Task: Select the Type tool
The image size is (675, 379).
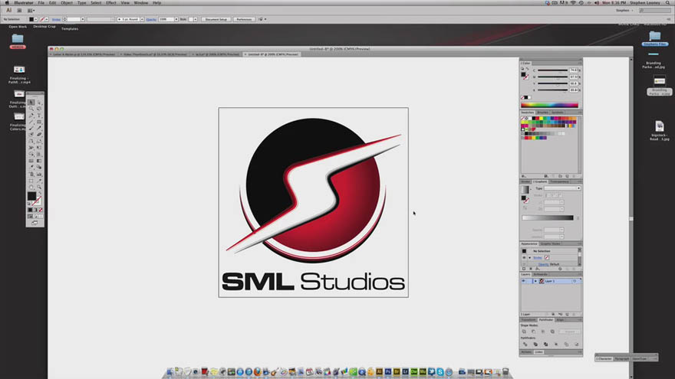Action: (x=39, y=115)
